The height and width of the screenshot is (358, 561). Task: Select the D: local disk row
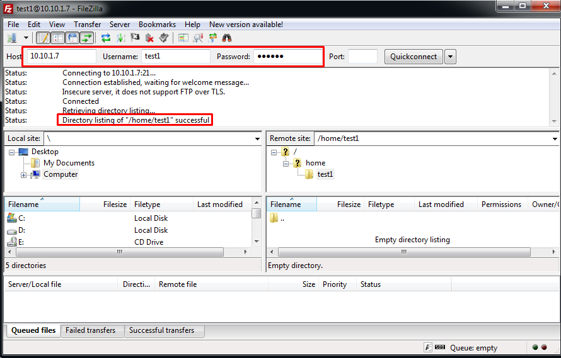point(129,230)
